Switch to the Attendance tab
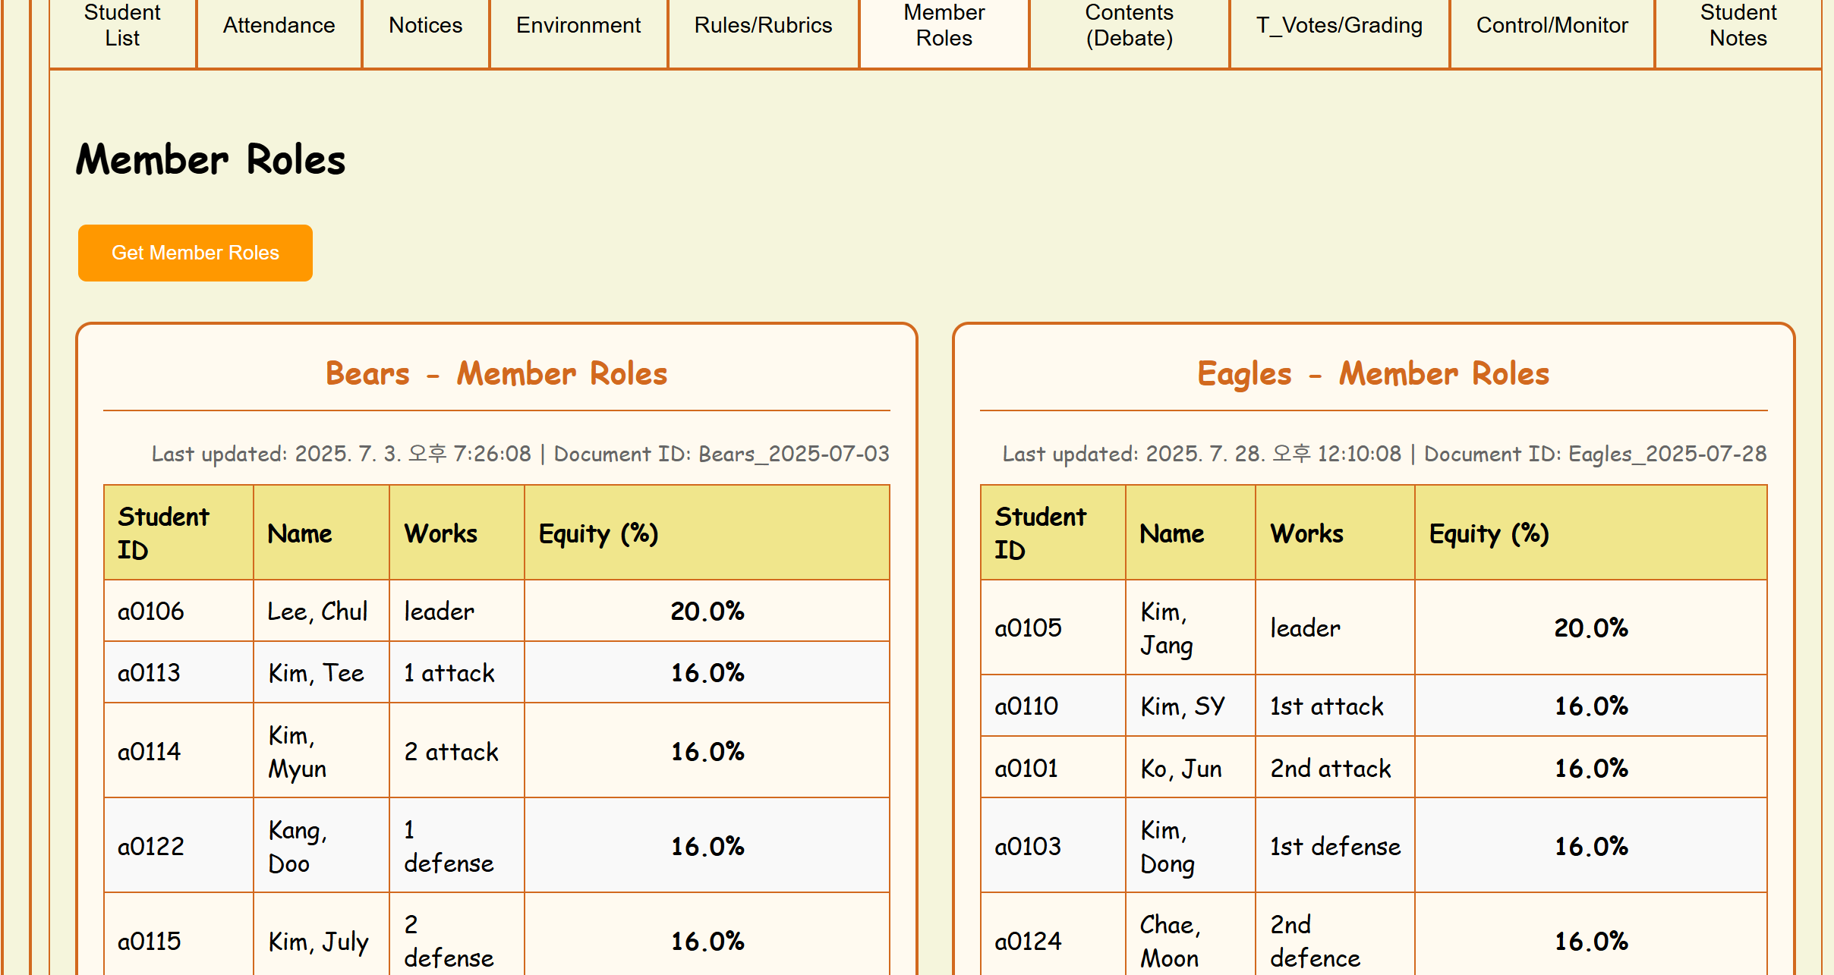This screenshot has width=1834, height=975. tap(279, 26)
